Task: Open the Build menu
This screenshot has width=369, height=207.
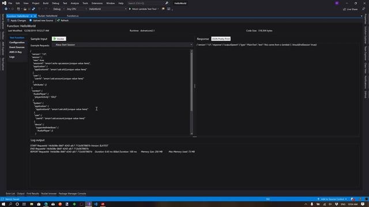Action: (46, 3)
